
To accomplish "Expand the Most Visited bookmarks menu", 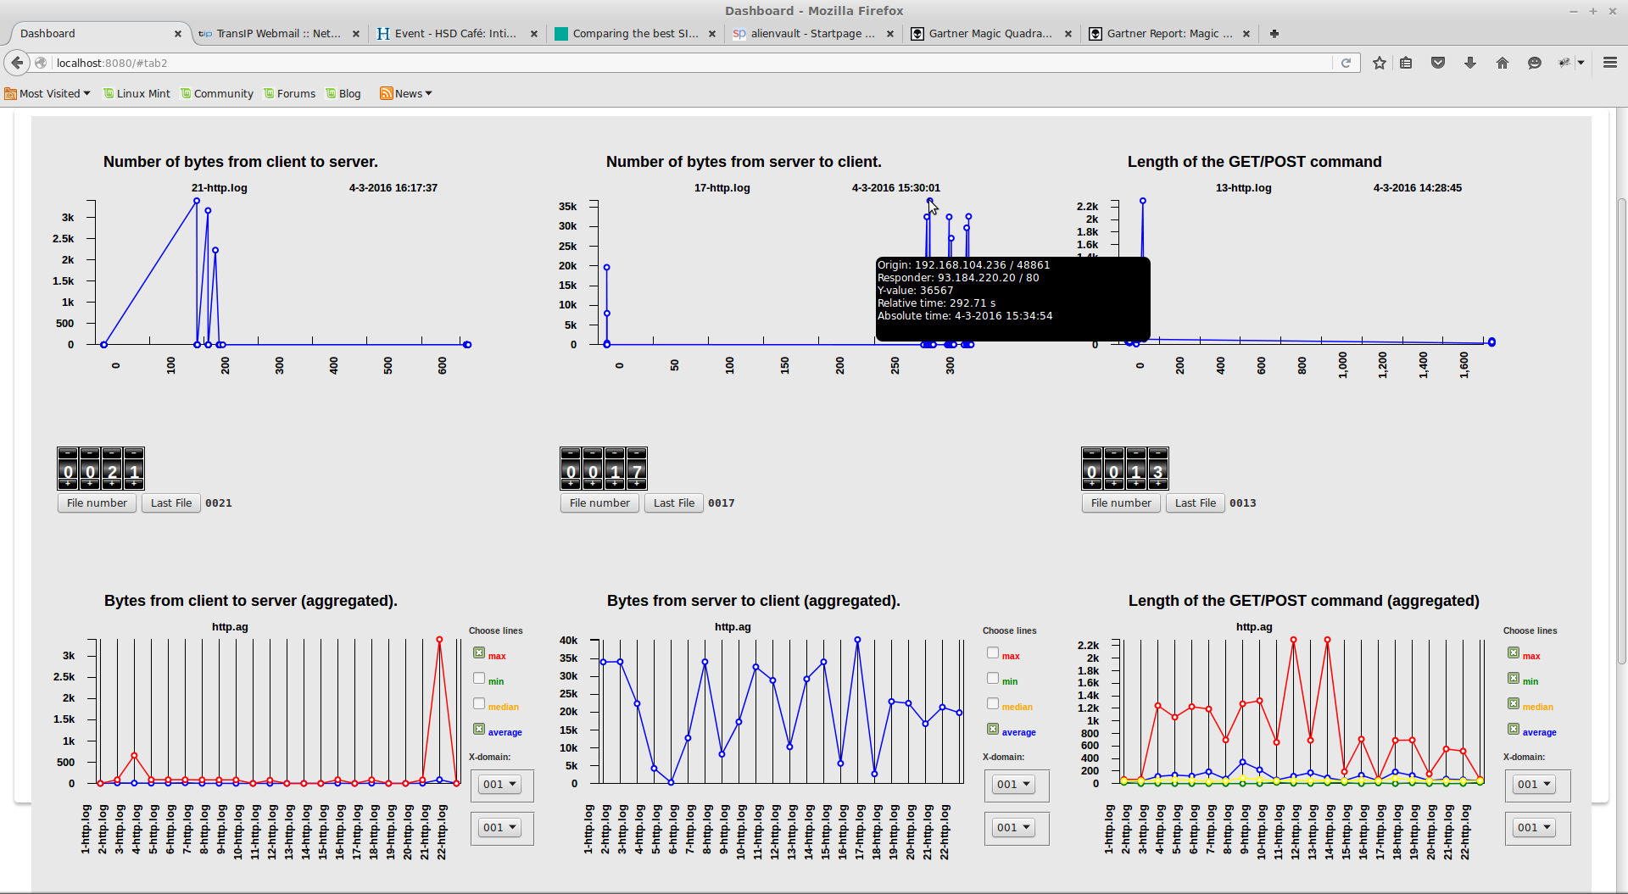I will (47, 94).
